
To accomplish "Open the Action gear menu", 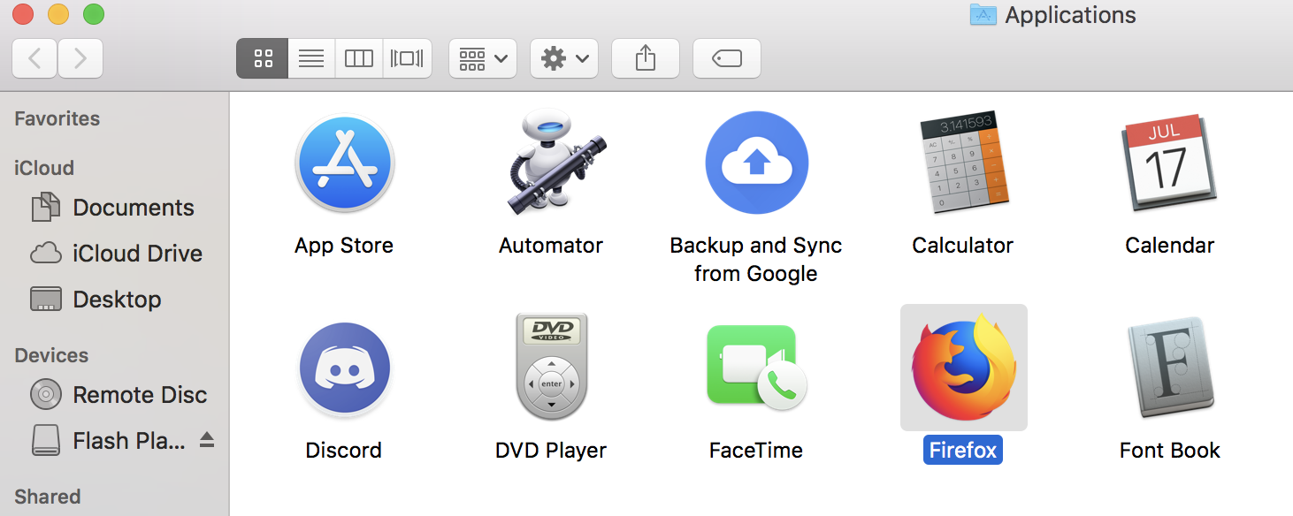I will coord(564,59).
